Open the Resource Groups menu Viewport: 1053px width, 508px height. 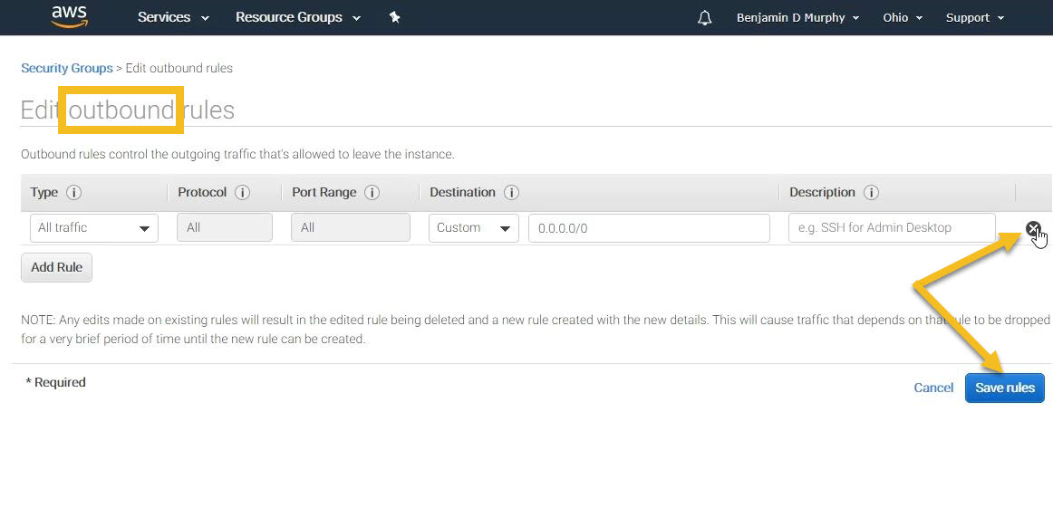pos(298,17)
